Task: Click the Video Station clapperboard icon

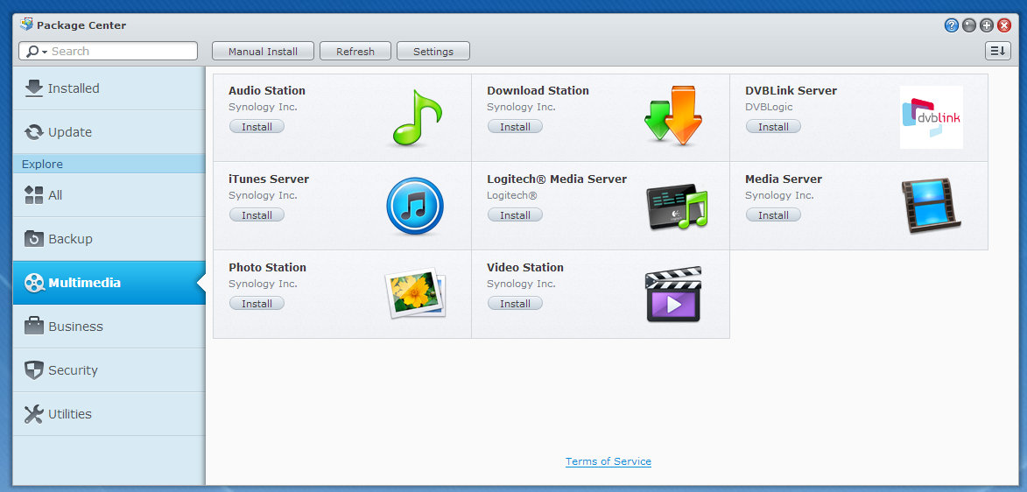Action: click(x=673, y=294)
